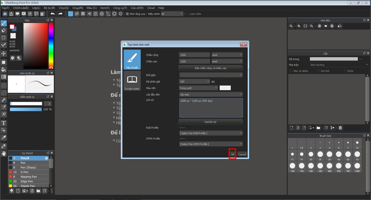
Task: Click the Màu nền background color swatch
Action: click(x=225, y=88)
